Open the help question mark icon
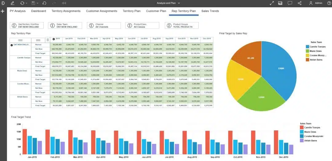The height and width of the screenshot is (161, 332). coord(329,3)
